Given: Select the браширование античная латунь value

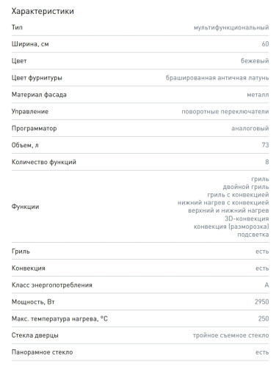Looking at the screenshot, I should point(217,78).
